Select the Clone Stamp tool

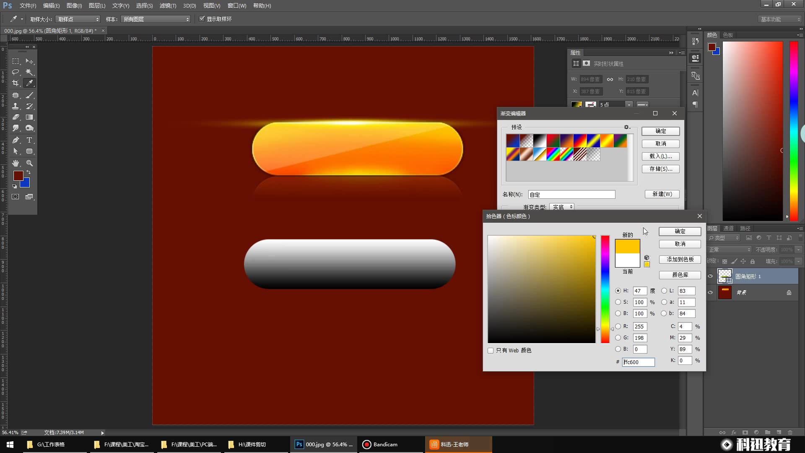click(x=16, y=106)
